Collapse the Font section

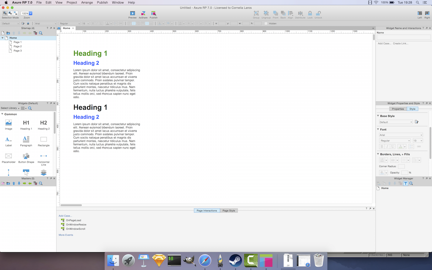click(378, 129)
